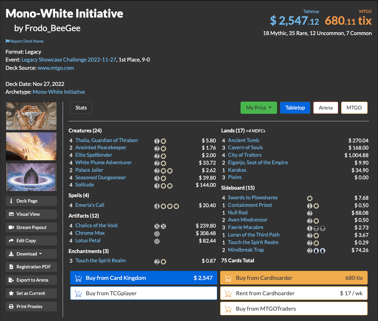Switch to the MTGO tab
Screen dimensions: 378x321
354,107
